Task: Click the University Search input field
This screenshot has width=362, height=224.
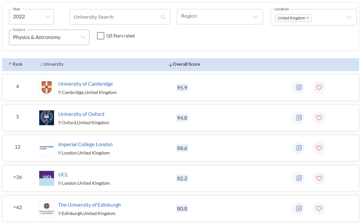Action: [x=114, y=17]
